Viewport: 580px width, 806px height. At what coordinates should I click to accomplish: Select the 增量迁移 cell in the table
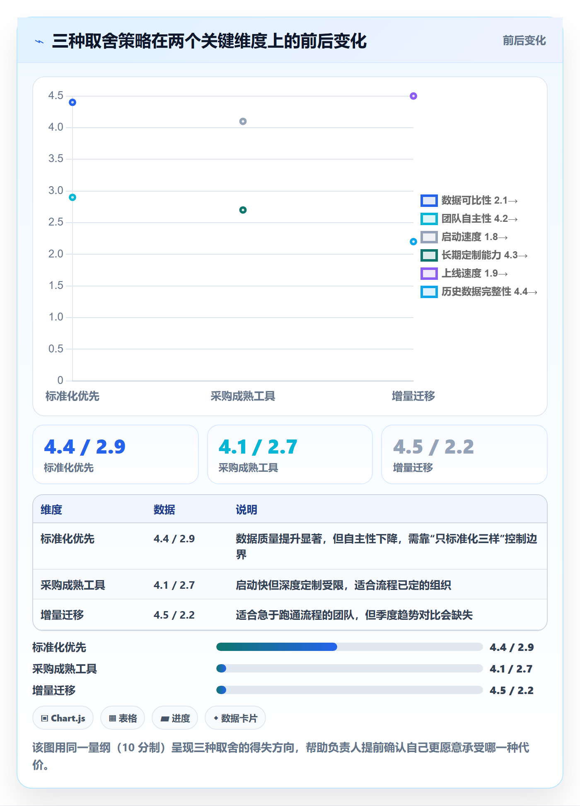pos(62,615)
